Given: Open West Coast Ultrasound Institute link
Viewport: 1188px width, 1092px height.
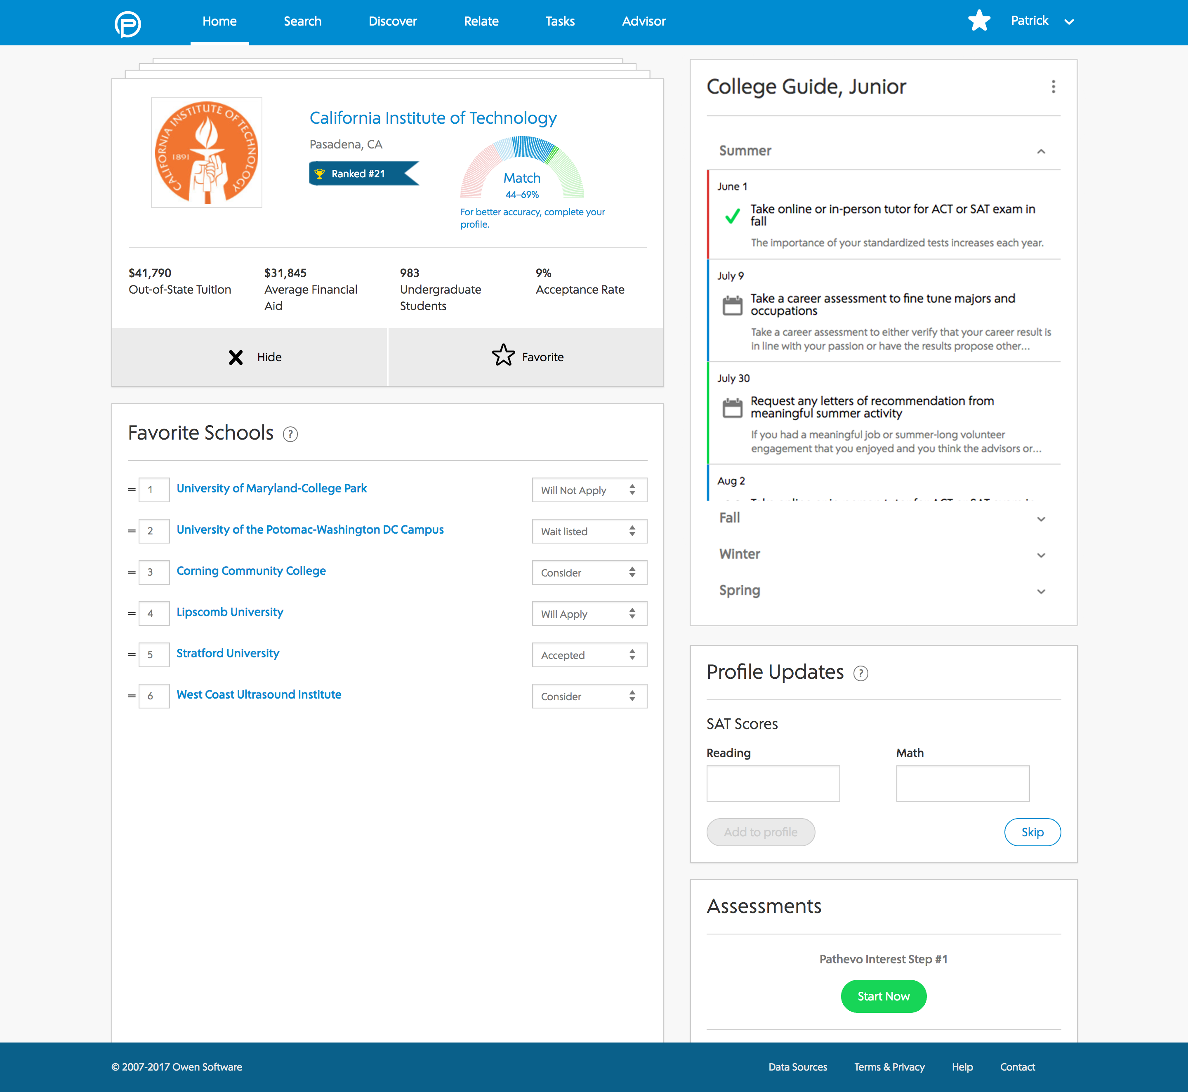Looking at the screenshot, I should coord(258,694).
